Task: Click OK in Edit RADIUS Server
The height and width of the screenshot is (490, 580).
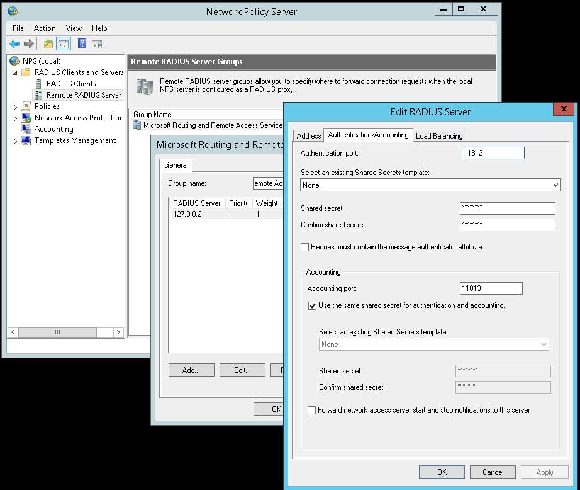Action: pyautogui.click(x=442, y=472)
